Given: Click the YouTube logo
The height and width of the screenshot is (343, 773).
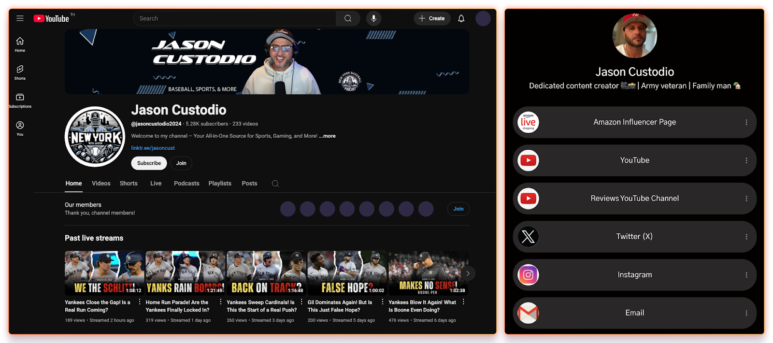Looking at the screenshot, I should pos(51,18).
